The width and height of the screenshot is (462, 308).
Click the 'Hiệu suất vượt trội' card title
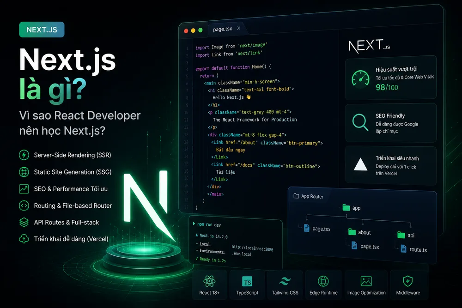pyautogui.click(x=396, y=69)
